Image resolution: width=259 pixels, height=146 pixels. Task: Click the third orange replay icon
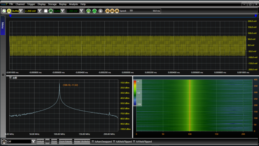(x=117, y=11)
